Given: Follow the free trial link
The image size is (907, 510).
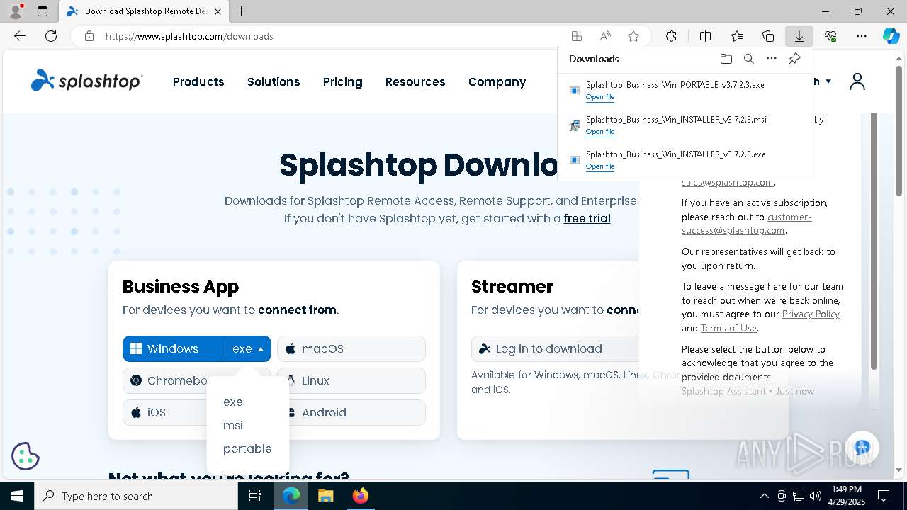Looking at the screenshot, I should (587, 218).
